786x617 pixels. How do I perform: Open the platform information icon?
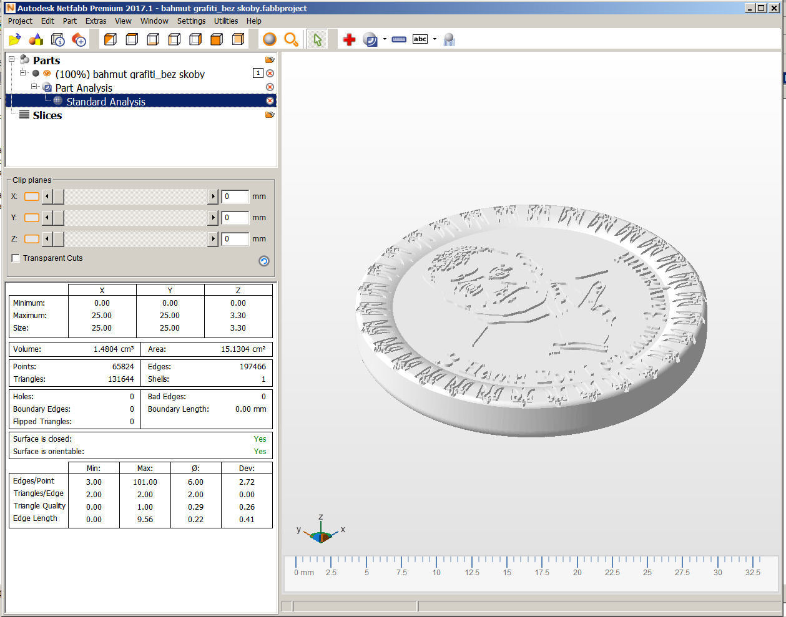pyautogui.click(x=57, y=40)
